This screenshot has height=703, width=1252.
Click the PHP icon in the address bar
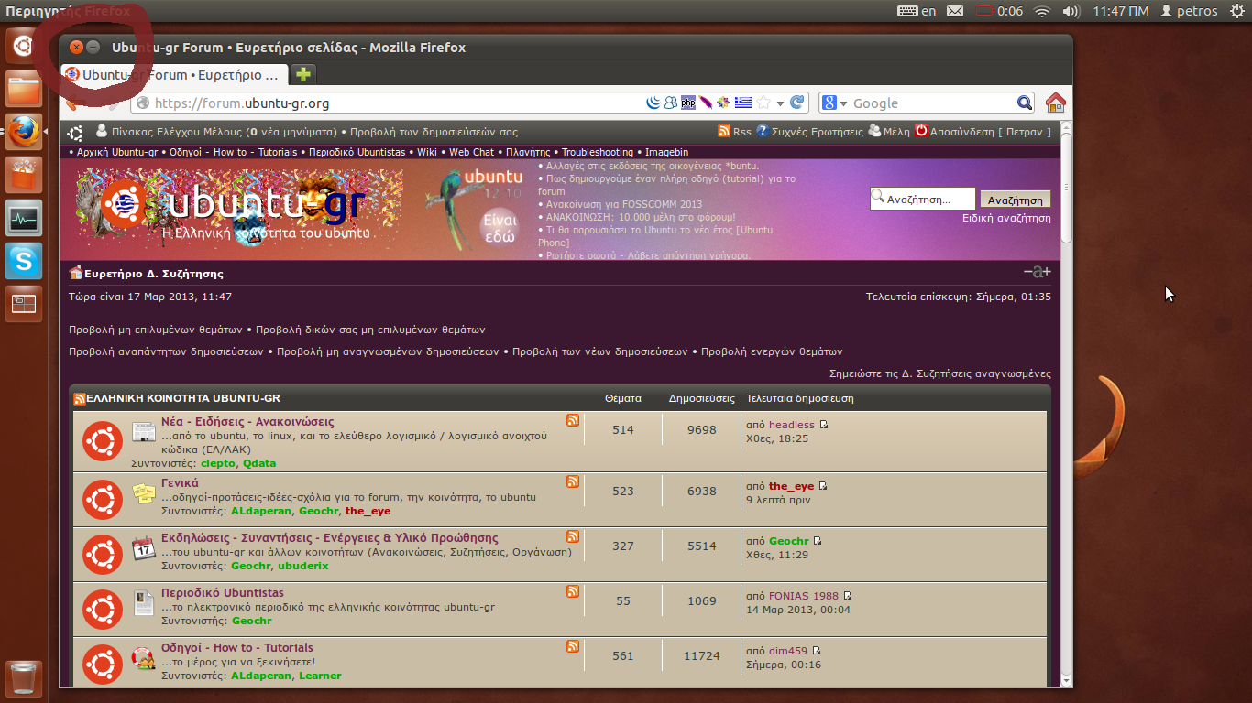pos(687,103)
